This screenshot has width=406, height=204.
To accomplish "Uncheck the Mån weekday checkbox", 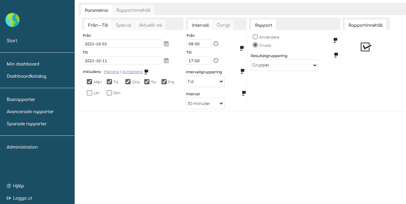I will [x=90, y=82].
